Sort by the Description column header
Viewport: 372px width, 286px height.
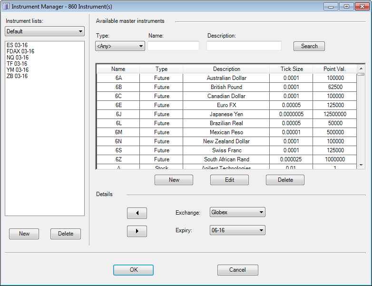pyautogui.click(x=226, y=69)
